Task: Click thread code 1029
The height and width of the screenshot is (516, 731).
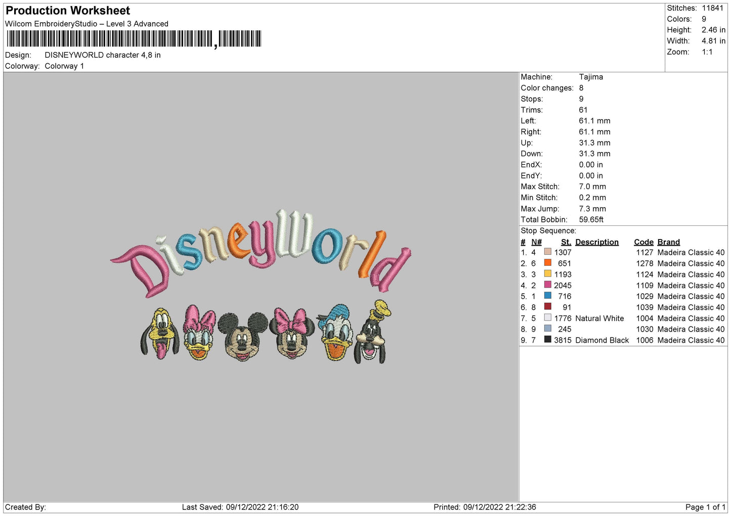Action: (x=644, y=297)
